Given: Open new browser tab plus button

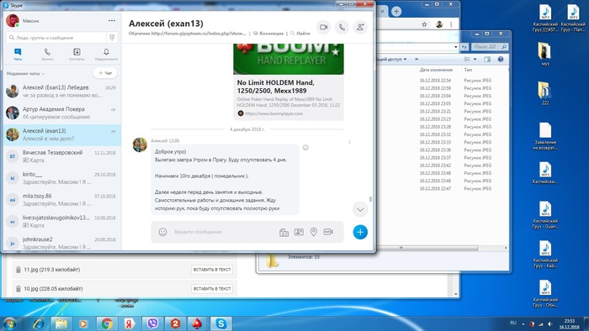Looking at the screenshot, I should point(396,11).
